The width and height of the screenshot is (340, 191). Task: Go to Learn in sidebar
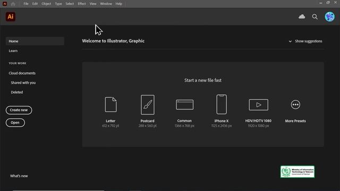coord(13,51)
